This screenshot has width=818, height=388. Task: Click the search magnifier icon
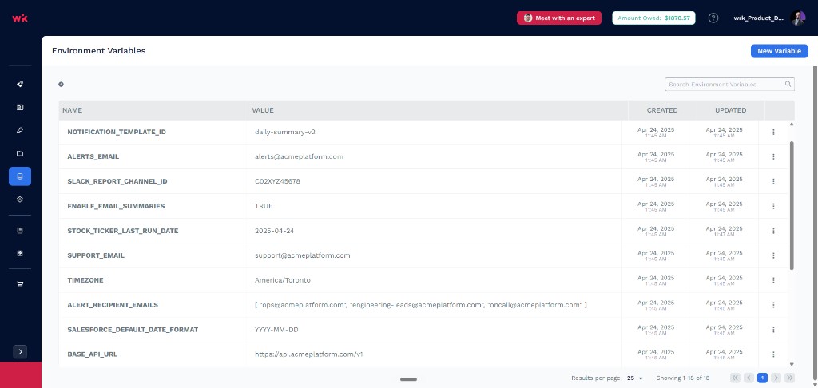(x=788, y=84)
